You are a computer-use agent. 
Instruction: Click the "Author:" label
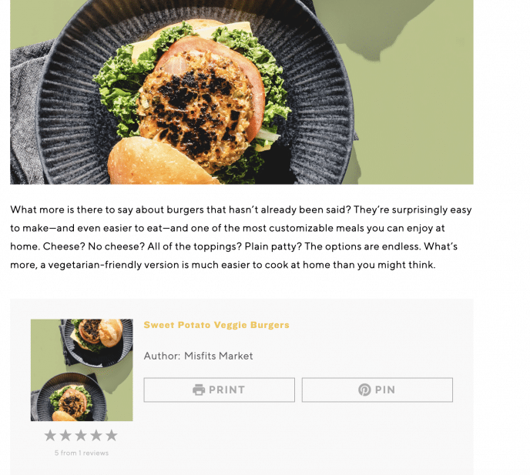[x=162, y=356]
